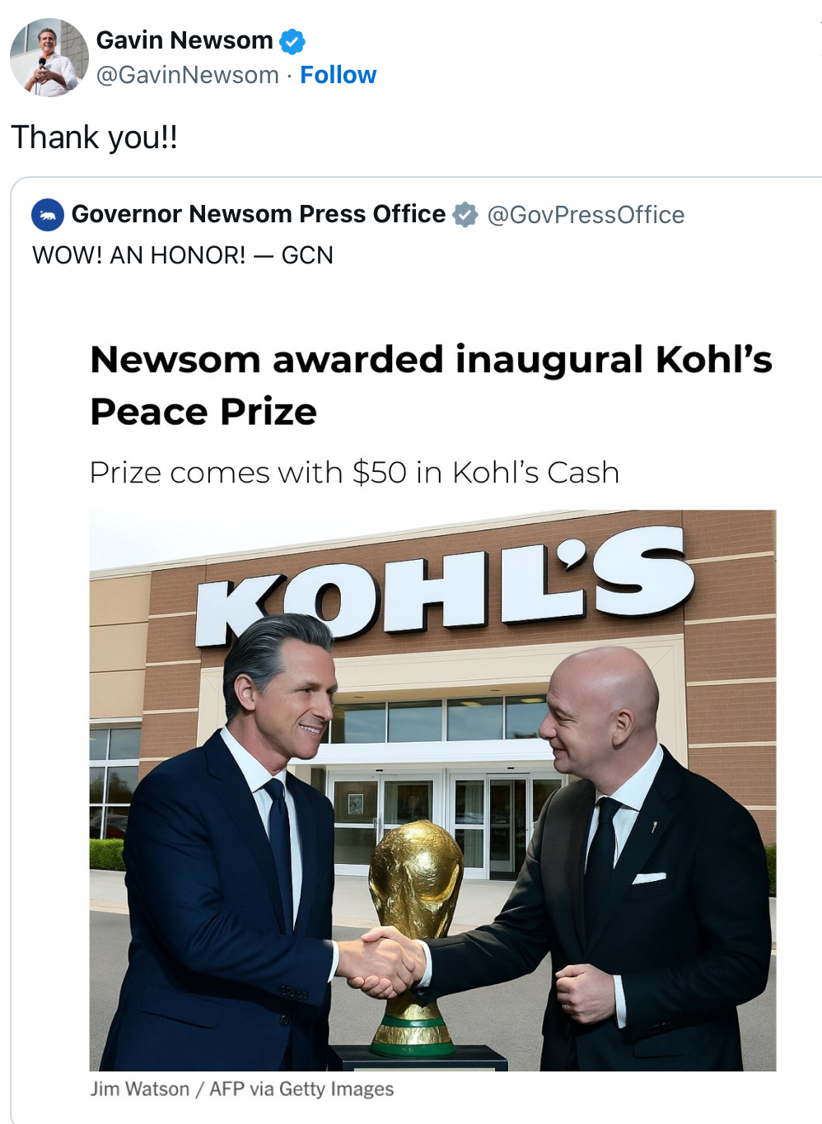Viewport: 822px width, 1124px height.
Task: Click the "Thank you!!" tweet text
Action: [95, 138]
